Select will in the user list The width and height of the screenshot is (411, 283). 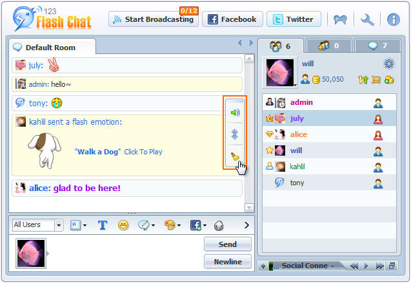point(329,151)
